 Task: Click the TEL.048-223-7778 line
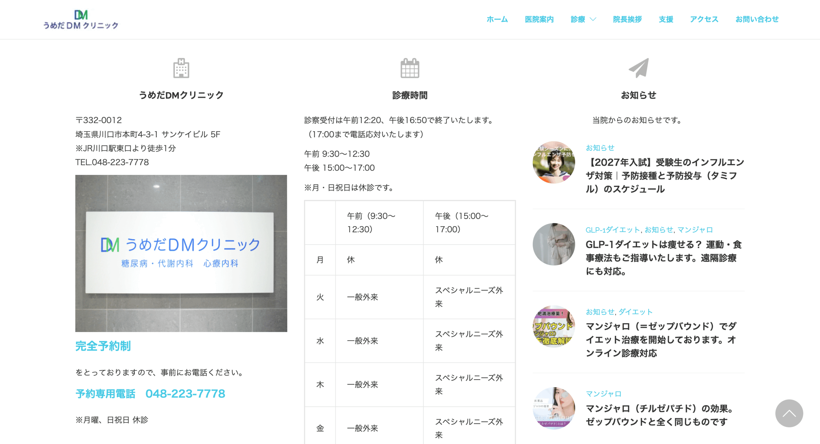[x=112, y=162]
